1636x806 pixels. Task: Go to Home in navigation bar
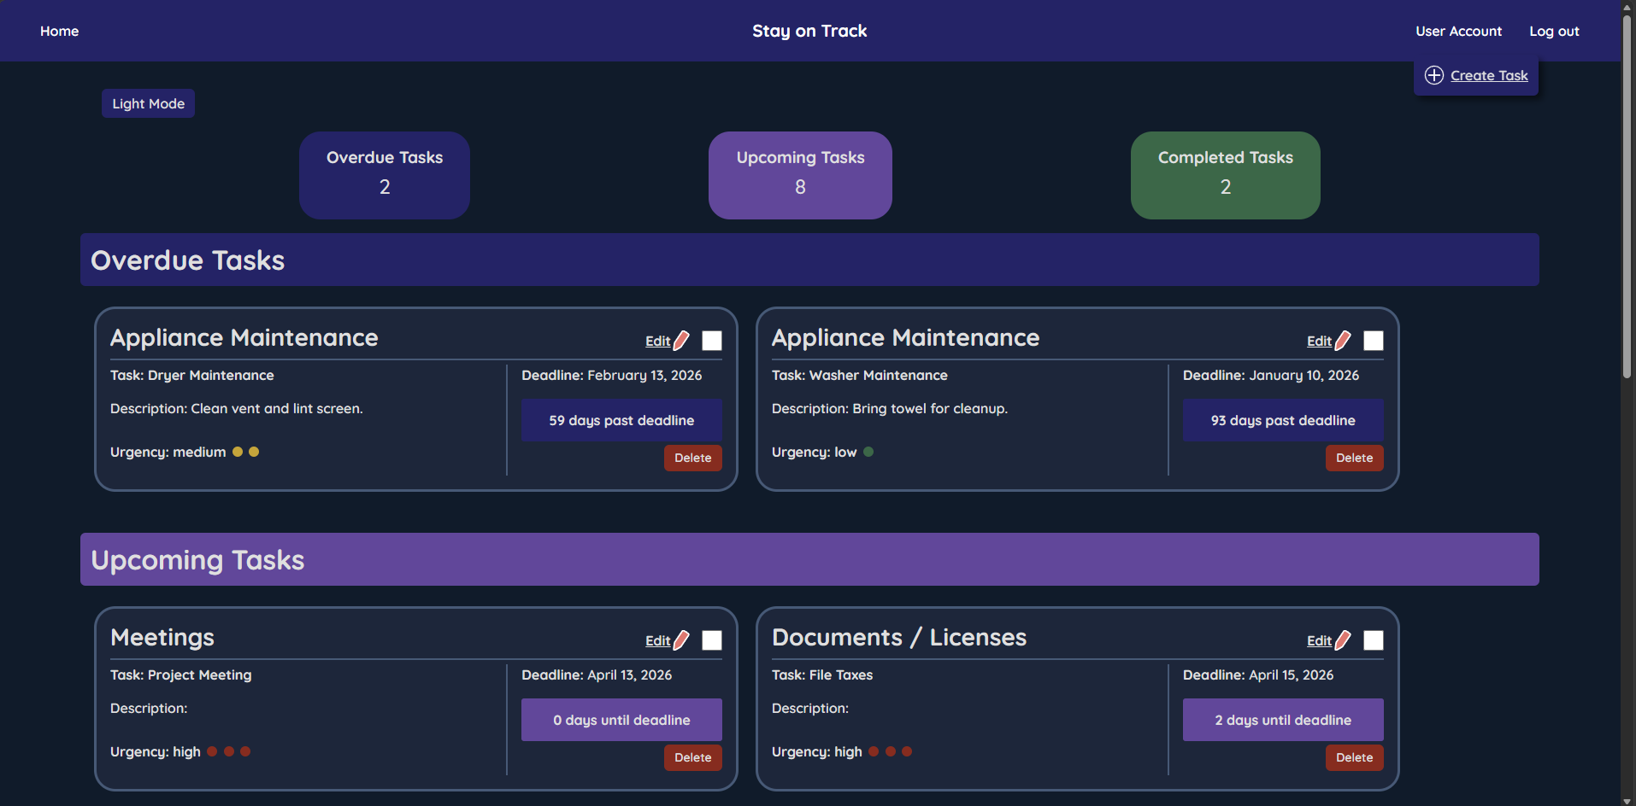(x=59, y=31)
